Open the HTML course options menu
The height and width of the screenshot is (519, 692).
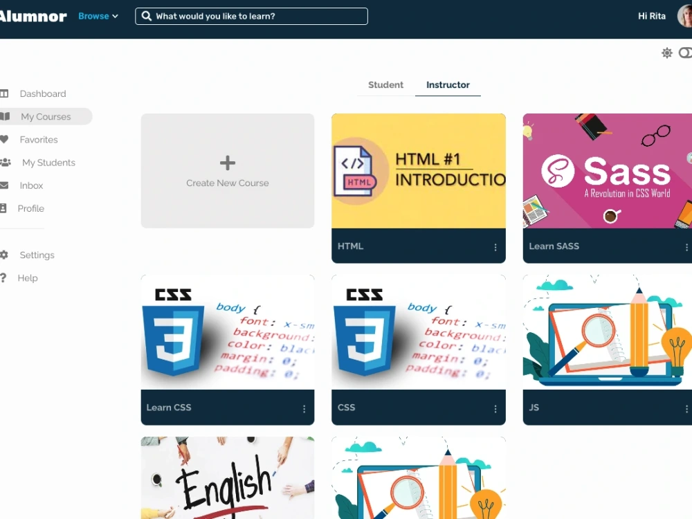pyautogui.click(x=495, y=247)
